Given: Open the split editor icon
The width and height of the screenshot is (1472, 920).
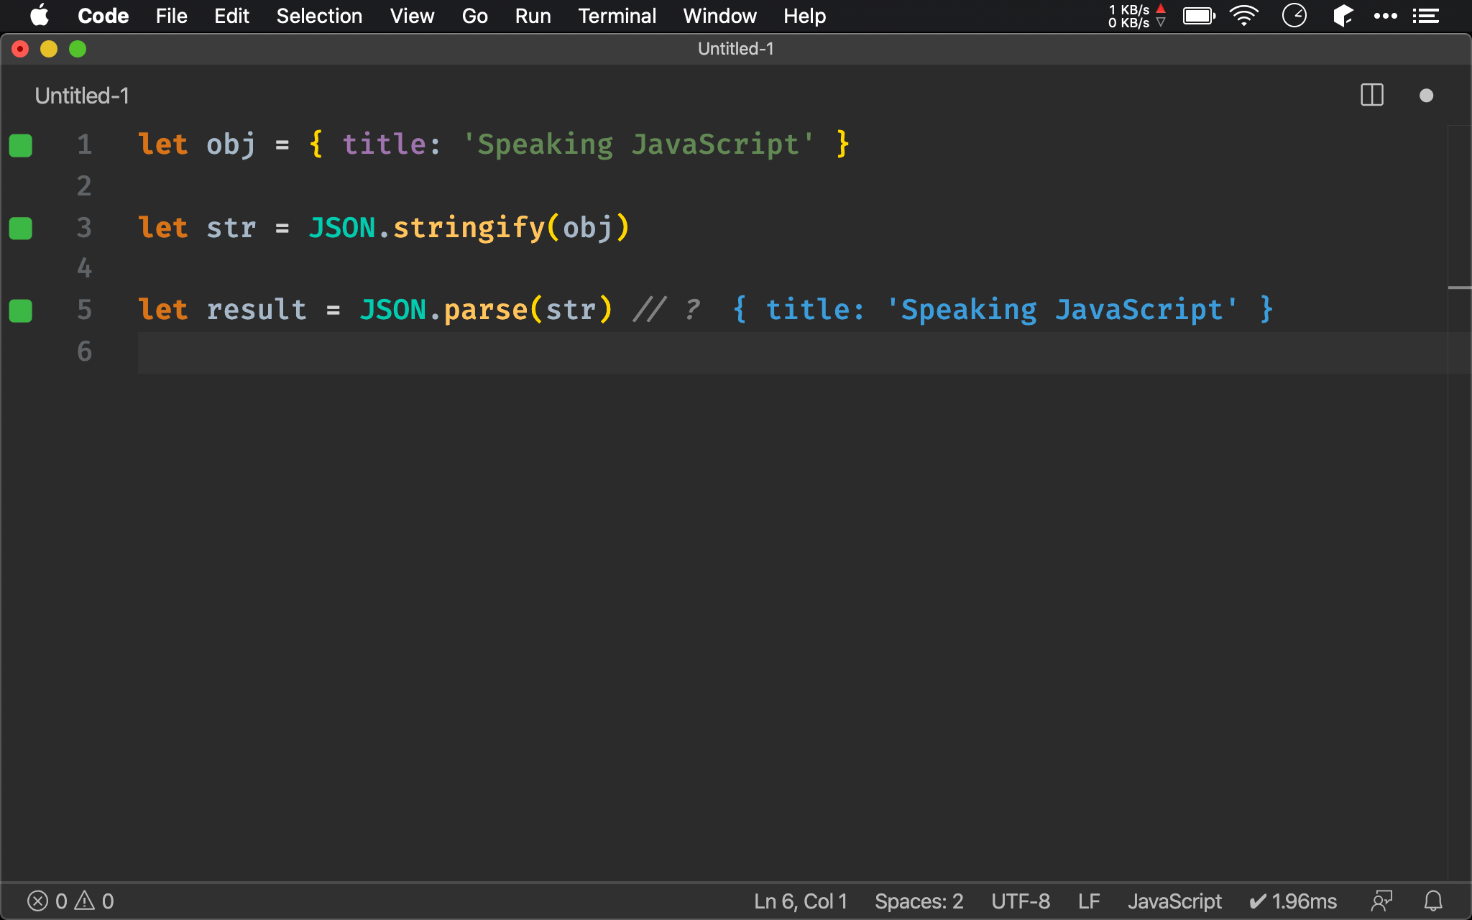Looking at the screenshot, I should click(x=1371, y=94).
